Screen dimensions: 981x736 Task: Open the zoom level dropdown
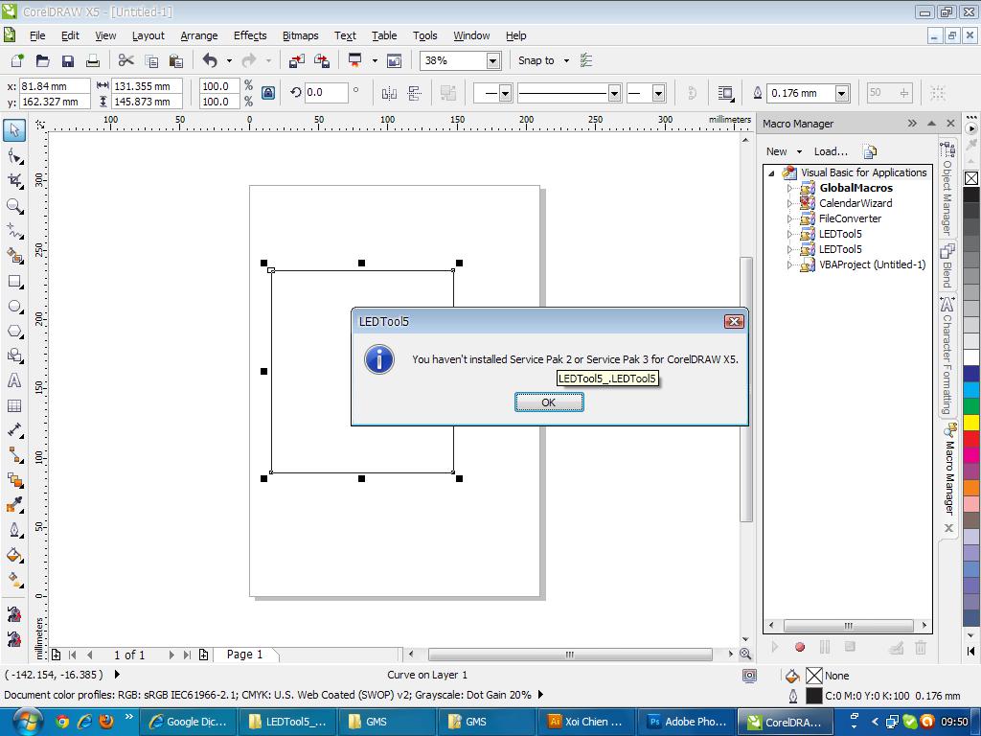[x=492, y=61]
